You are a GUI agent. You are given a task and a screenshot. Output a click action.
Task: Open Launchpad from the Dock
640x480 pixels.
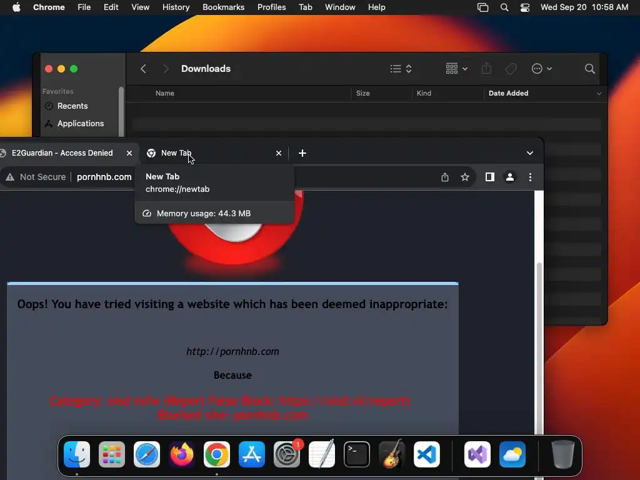pos(112,454)
